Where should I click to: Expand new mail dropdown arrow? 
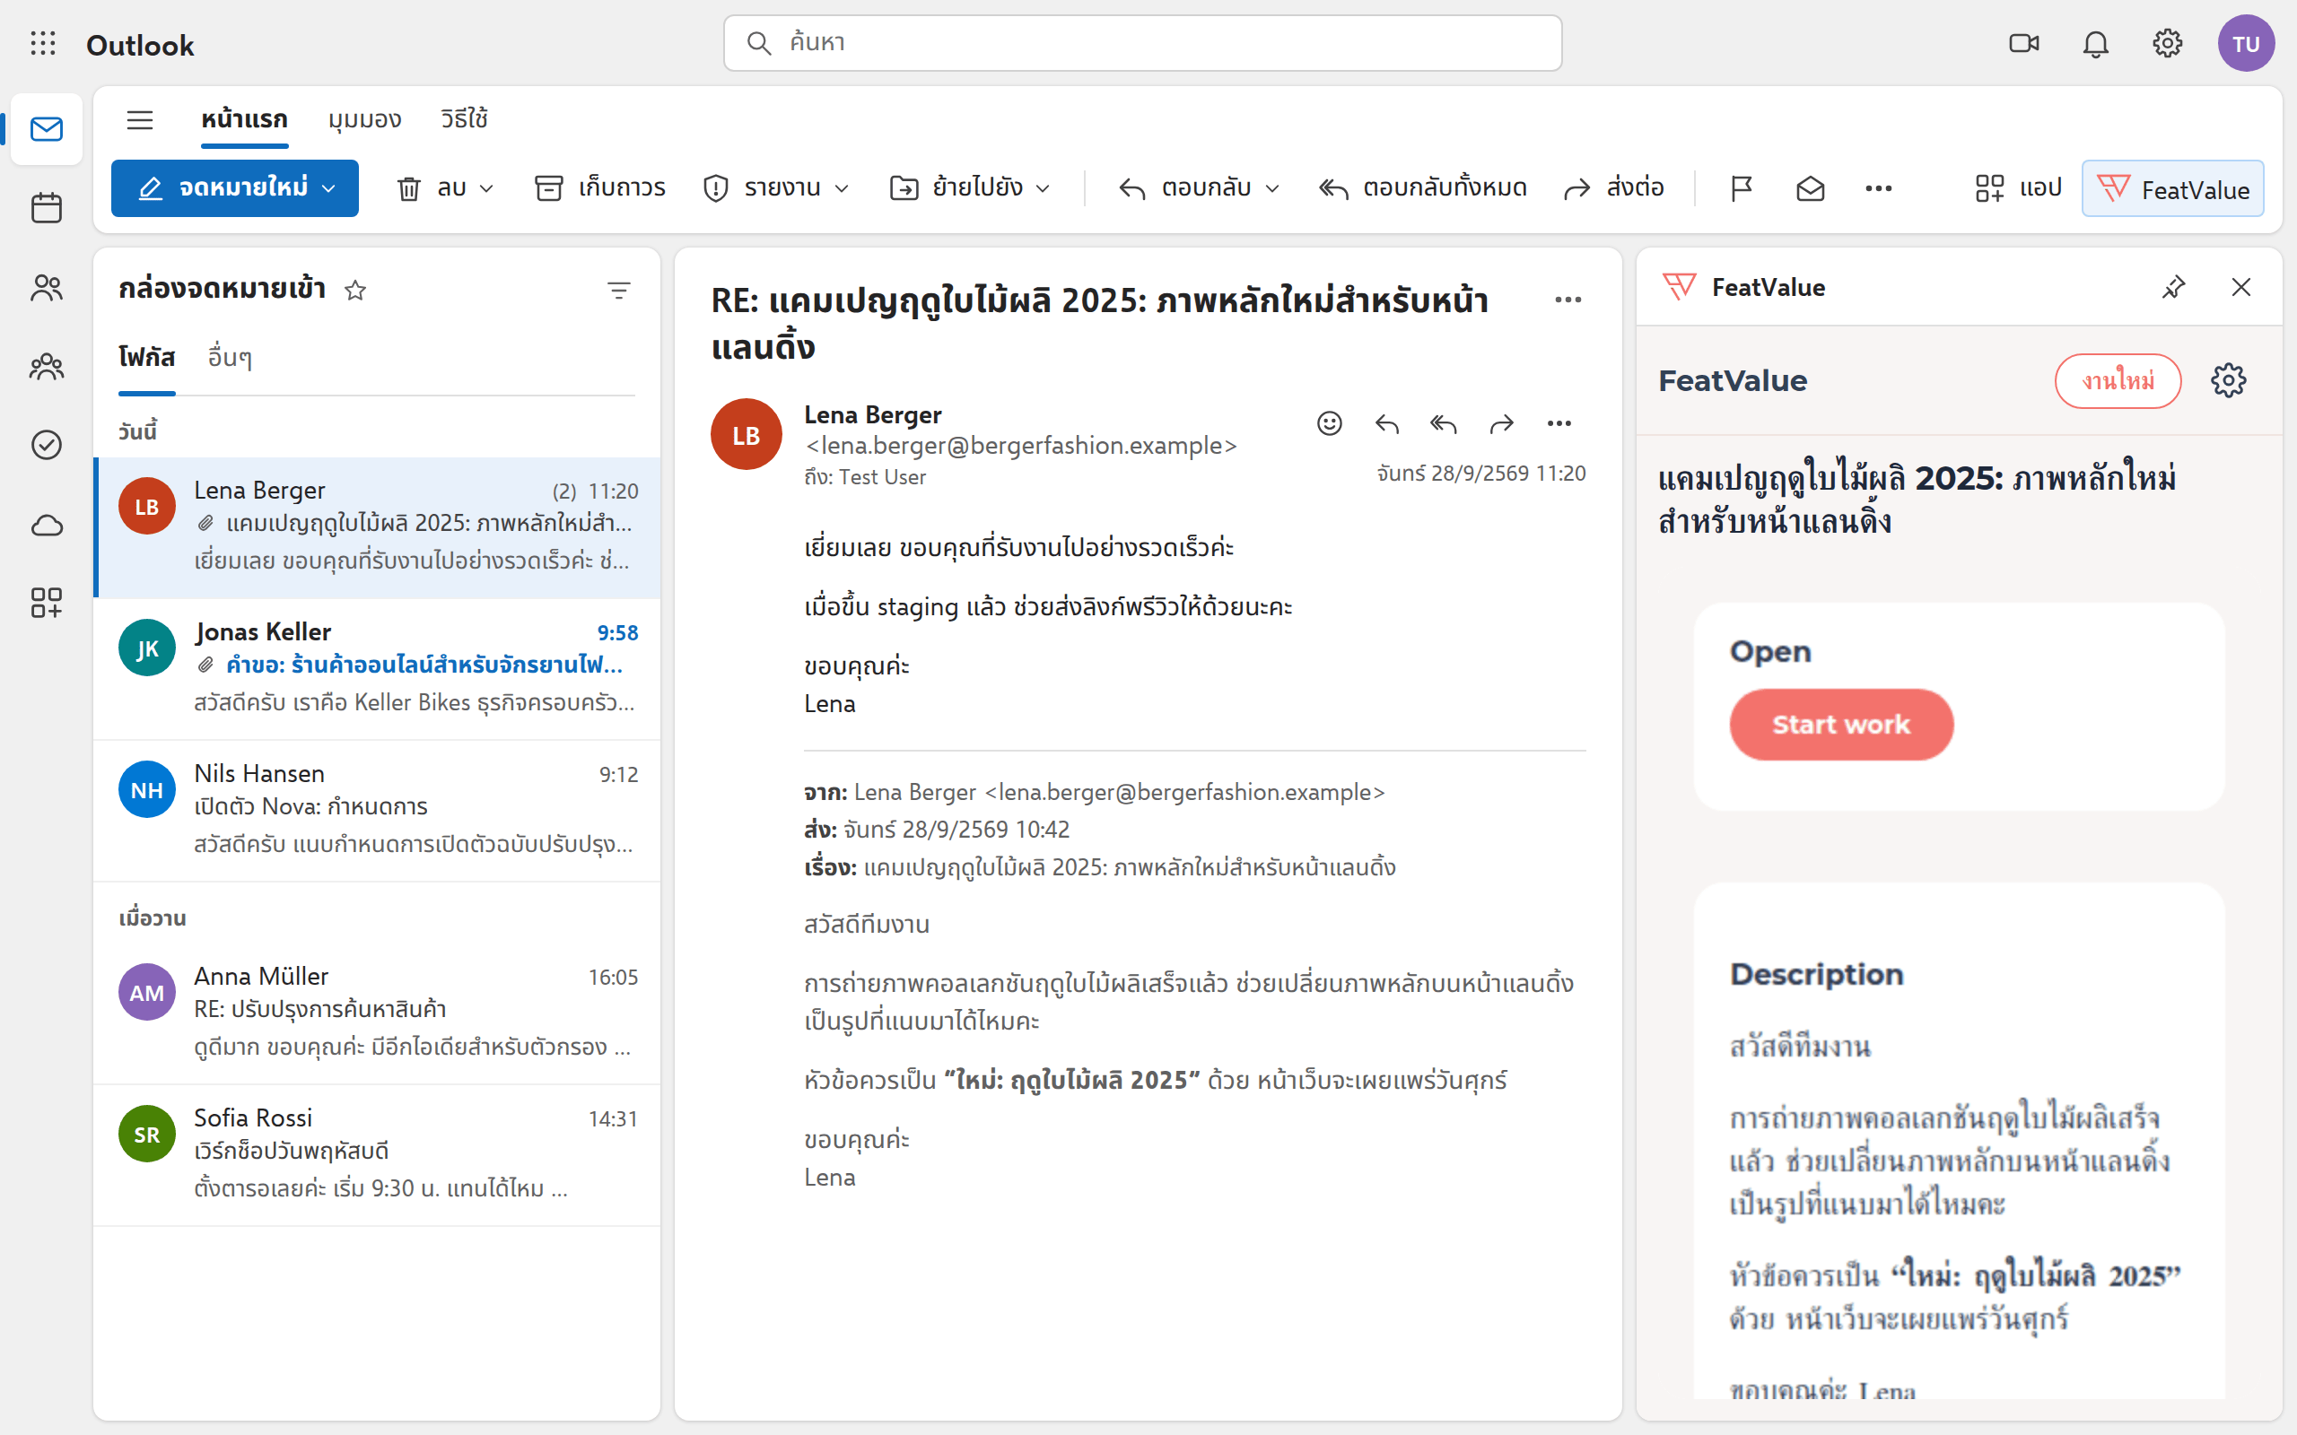click(329, 188)
